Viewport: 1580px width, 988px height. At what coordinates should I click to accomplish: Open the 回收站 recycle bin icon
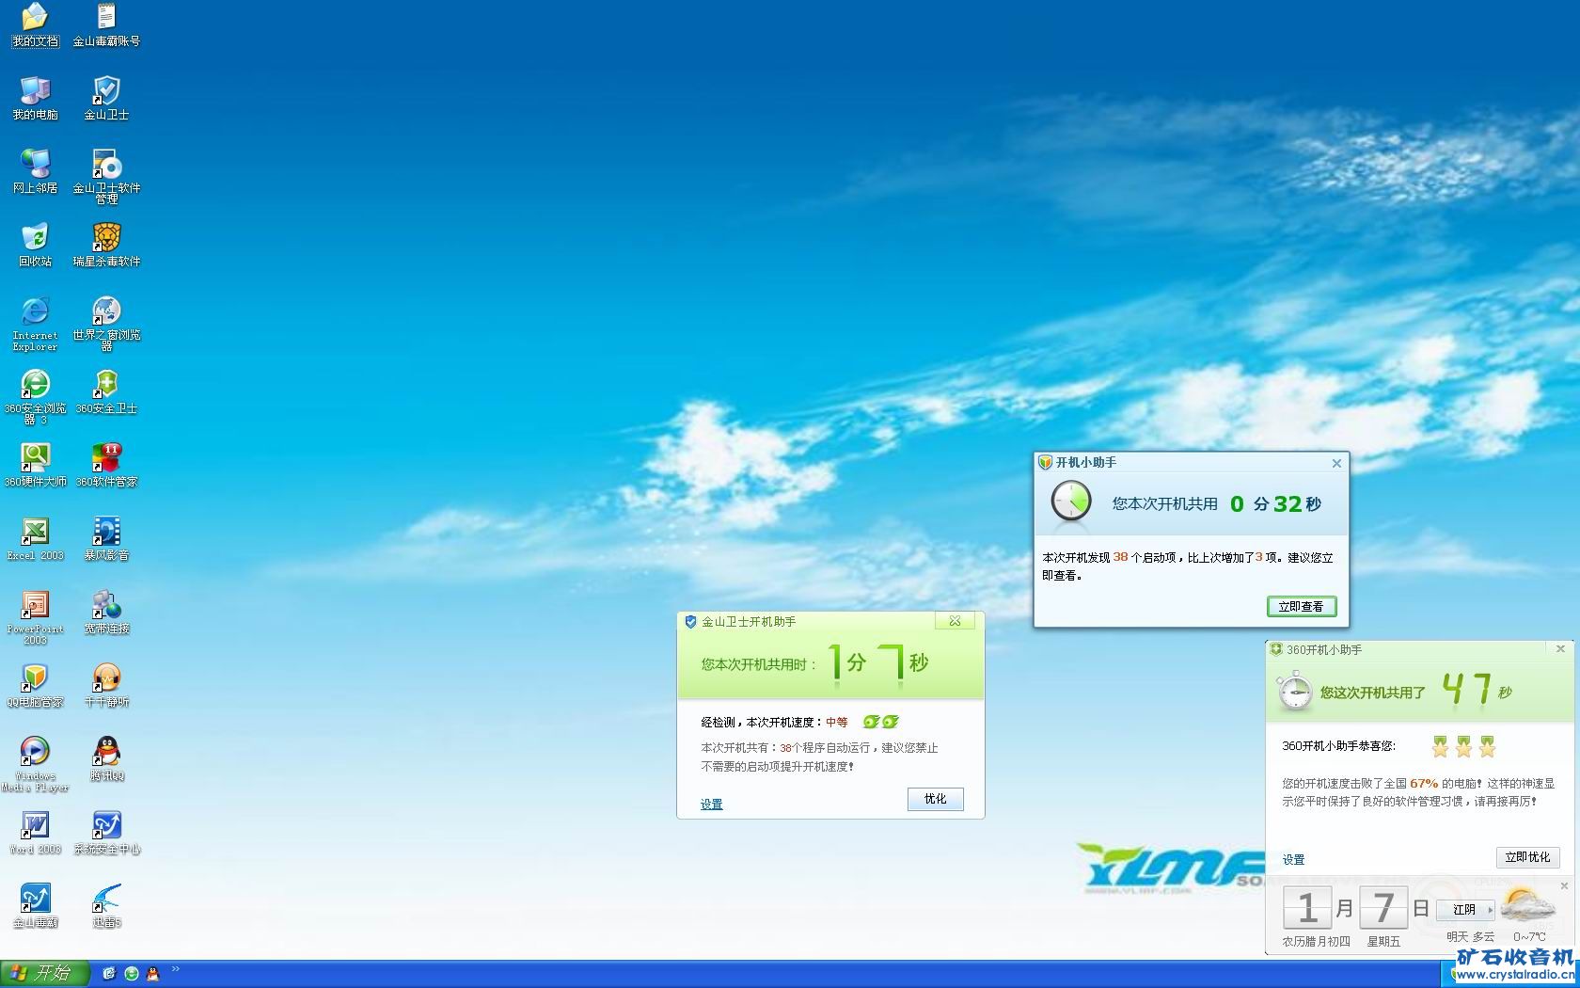35,238
